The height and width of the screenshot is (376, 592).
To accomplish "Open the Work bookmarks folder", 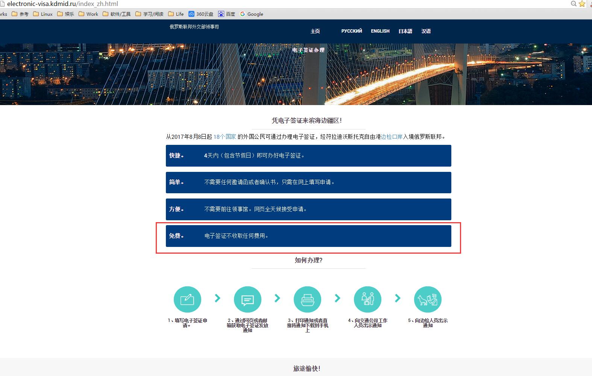I will coord(88,14).
